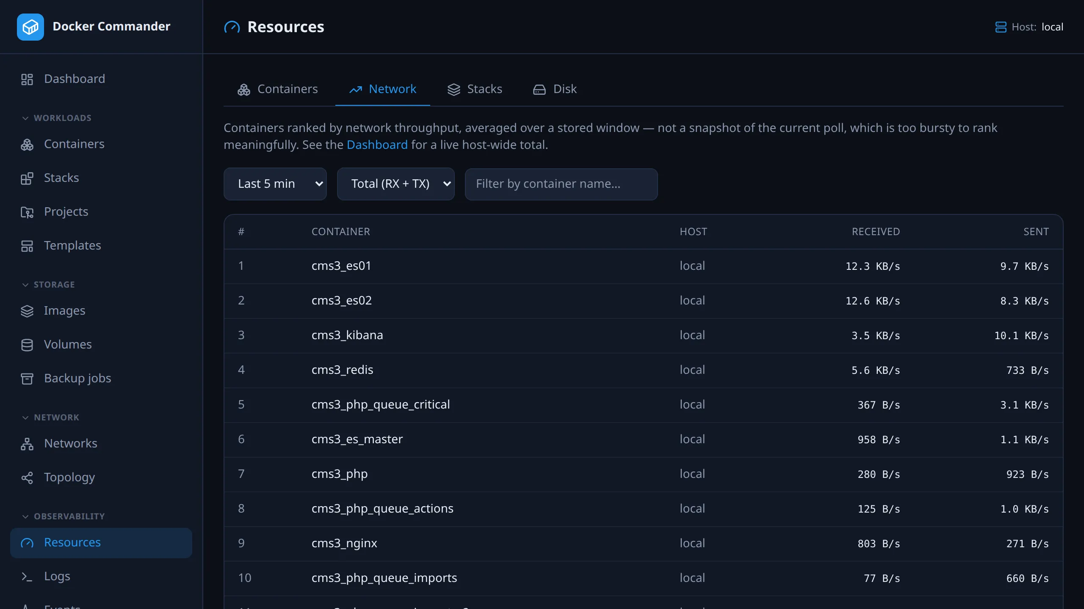Click the SENT column header

(x=1036, y=232)
